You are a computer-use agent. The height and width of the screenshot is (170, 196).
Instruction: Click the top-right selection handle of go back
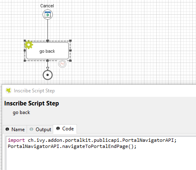[70, 41]
